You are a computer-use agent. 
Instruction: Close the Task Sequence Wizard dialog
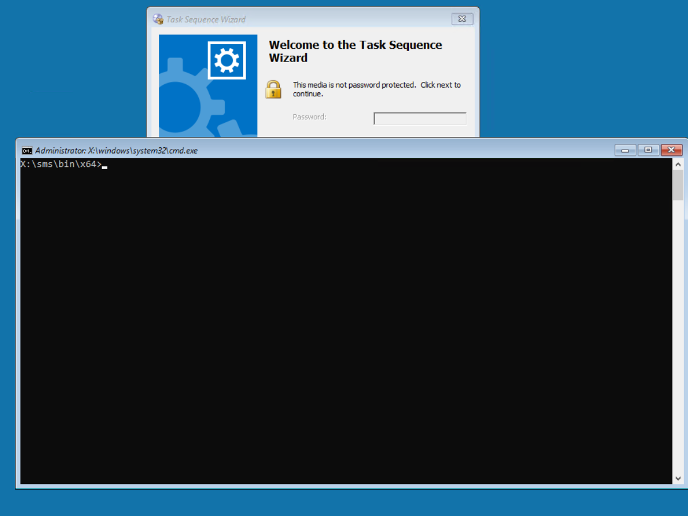pos(462,19)
